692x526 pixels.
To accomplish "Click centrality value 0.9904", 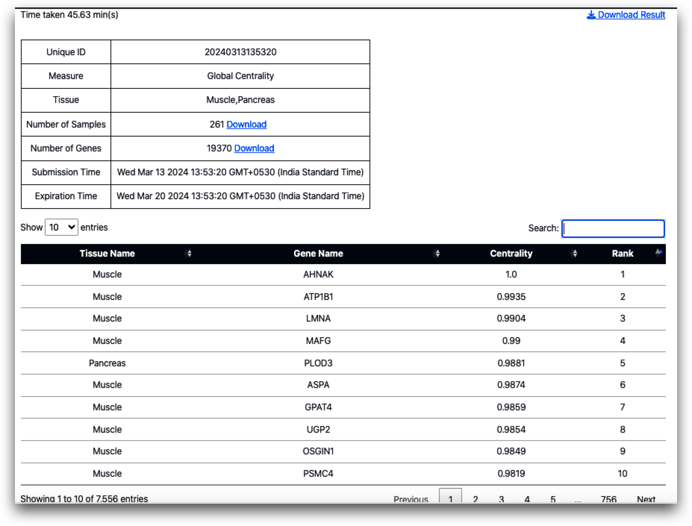I will pos(511,319).
